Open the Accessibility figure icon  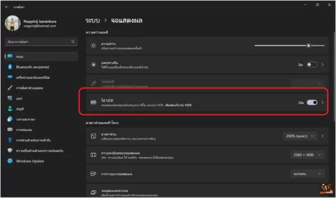click(10, 140)
